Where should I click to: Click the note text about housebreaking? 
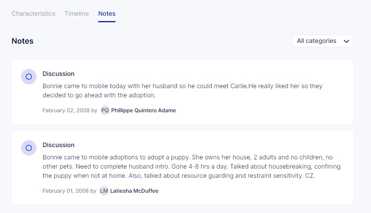[x=191, y=167]
